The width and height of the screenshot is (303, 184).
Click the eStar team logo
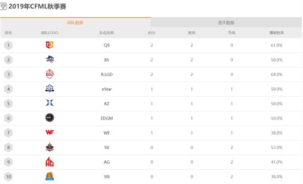coord(49,89)
